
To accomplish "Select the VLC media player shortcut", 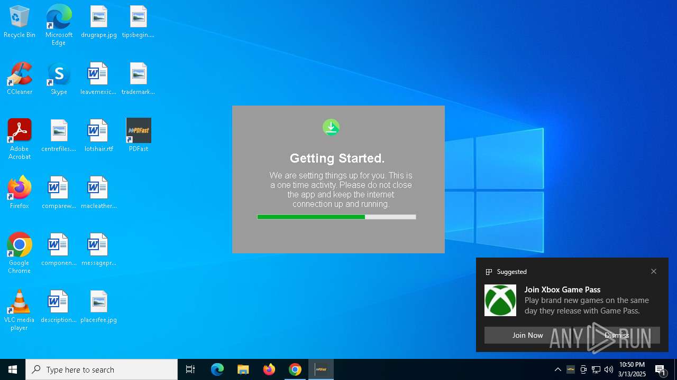I will pyautogui.click(x=20, y=310).
